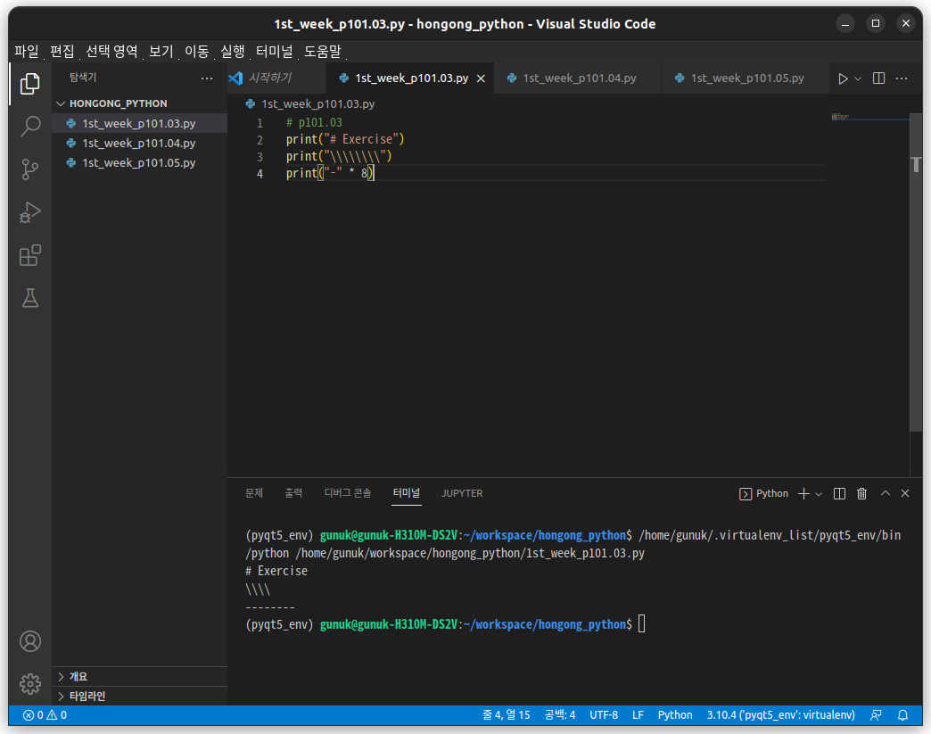The width and height of the screenshot is (931, 734).
Task: Open the Testing flask icon
Action: point(29,298)
